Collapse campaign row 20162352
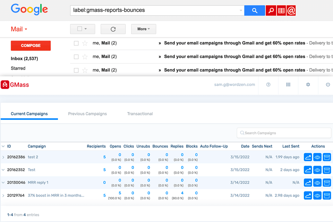The width and height of the screenshot is (333, 222). [x=3, y=170]
